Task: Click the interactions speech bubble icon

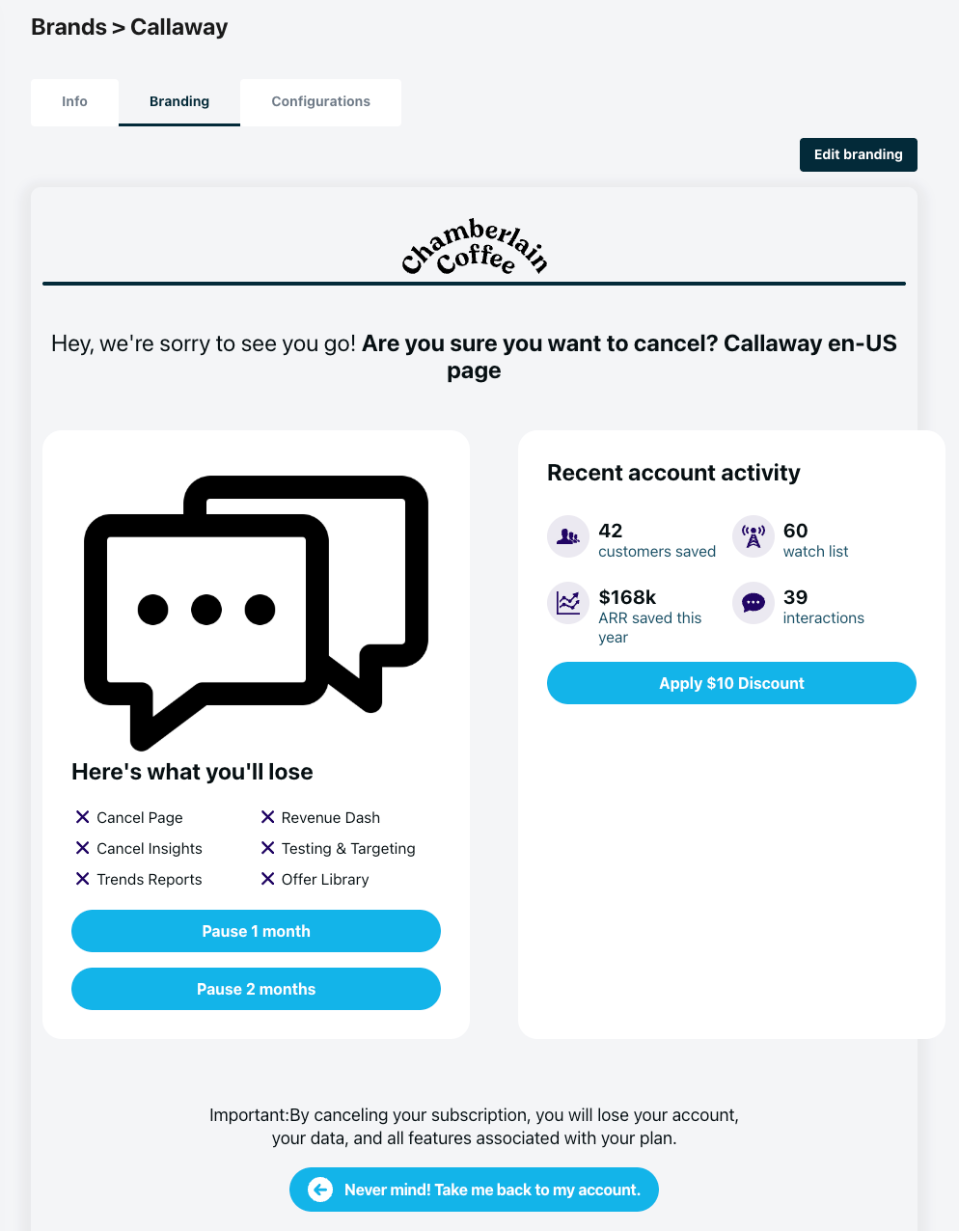Action: click(753, 603)
